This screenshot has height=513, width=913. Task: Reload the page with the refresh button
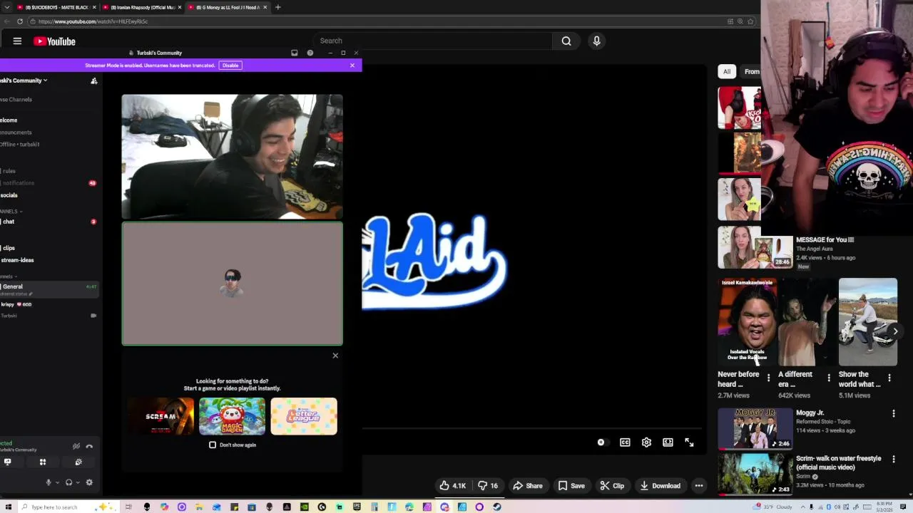click(x=20, y=21)
